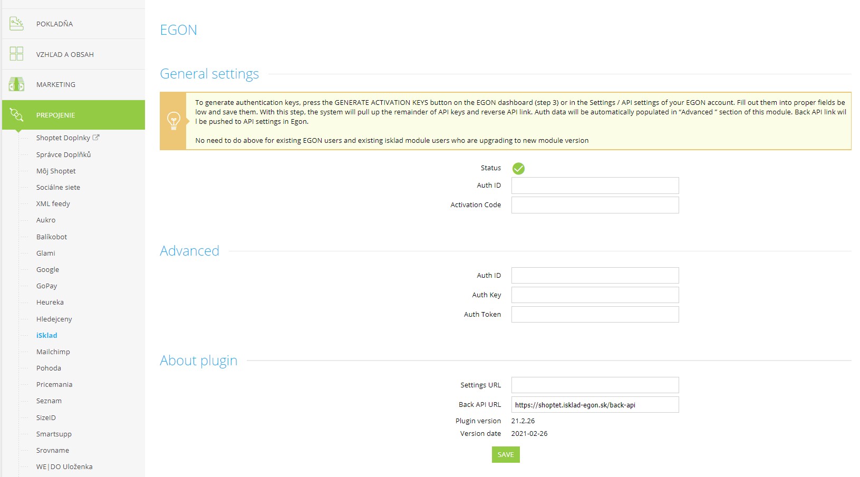Open Heureka integration page
The width and height of the screenshot is (860, 477).
click(50, 302)
